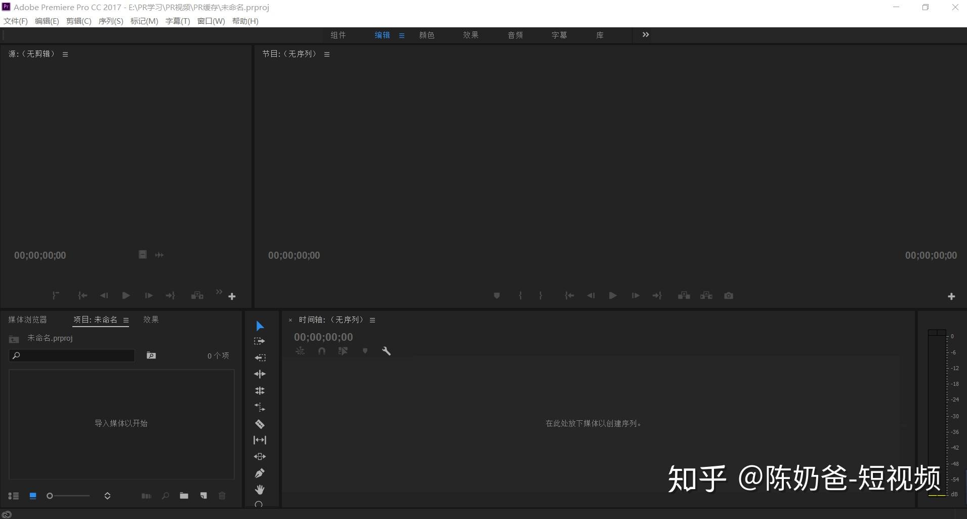The height and width of the screenshot is (519, 967).
Task: Click the Program monitor export frame camera
Action: point(729,296)
